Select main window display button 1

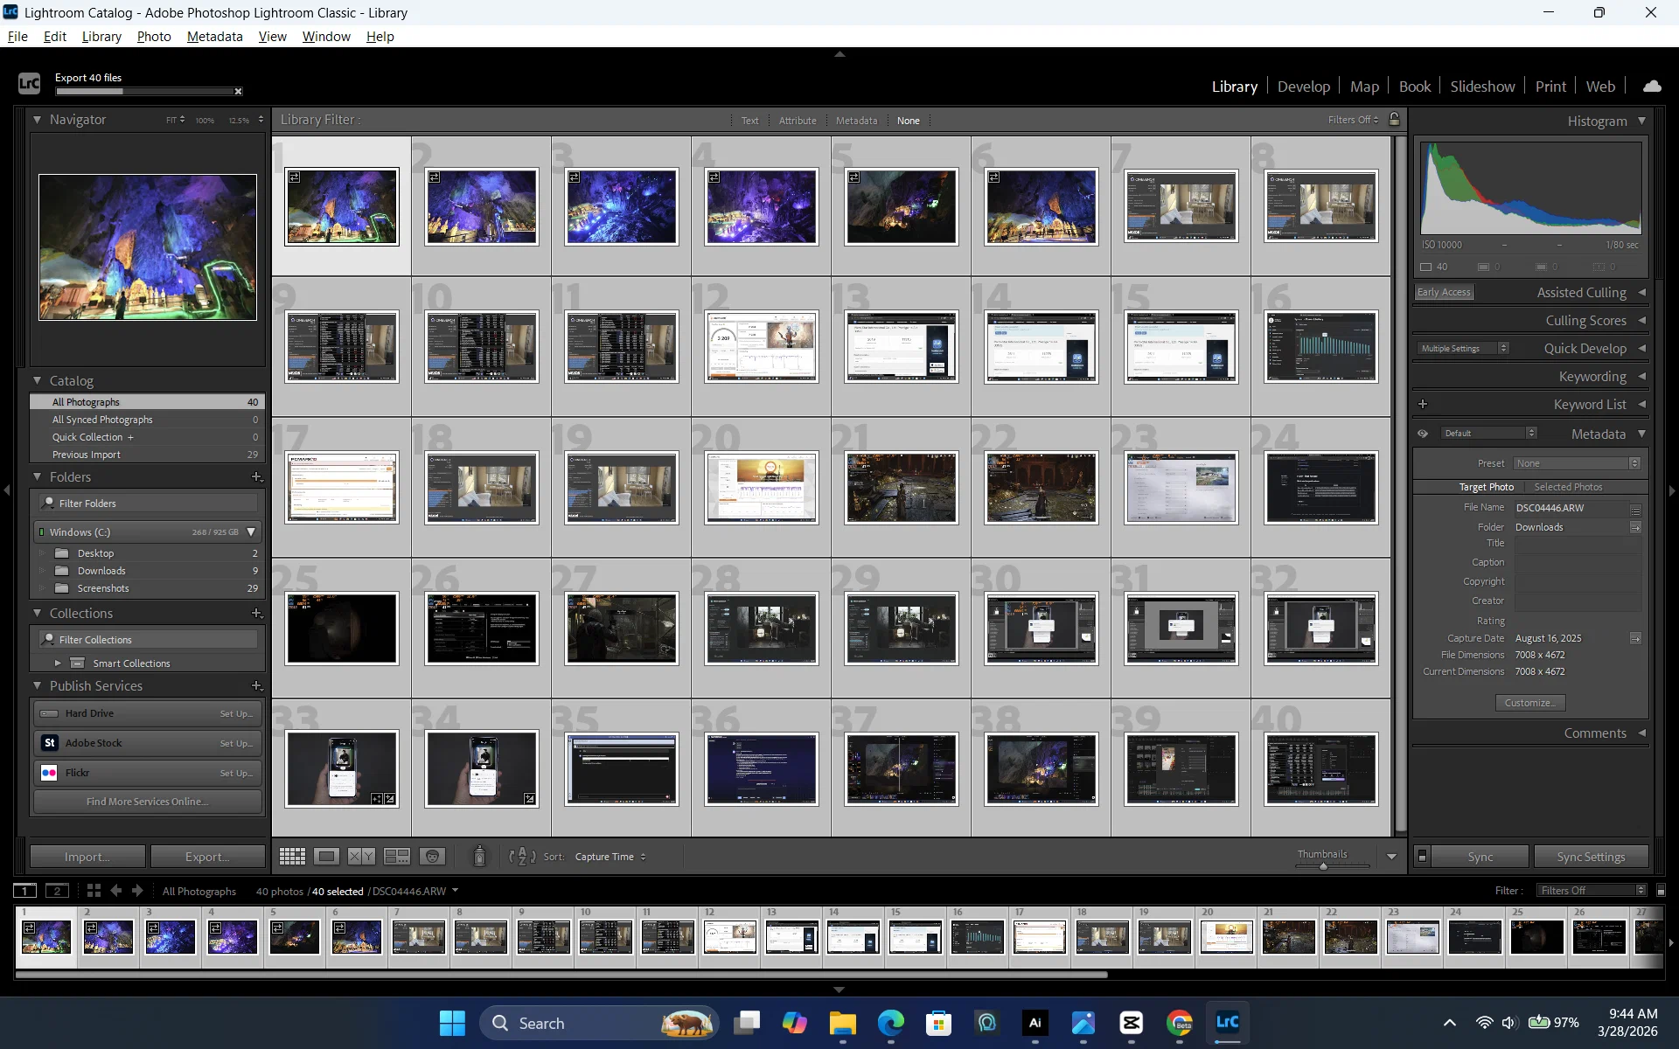tap(24, 891)
